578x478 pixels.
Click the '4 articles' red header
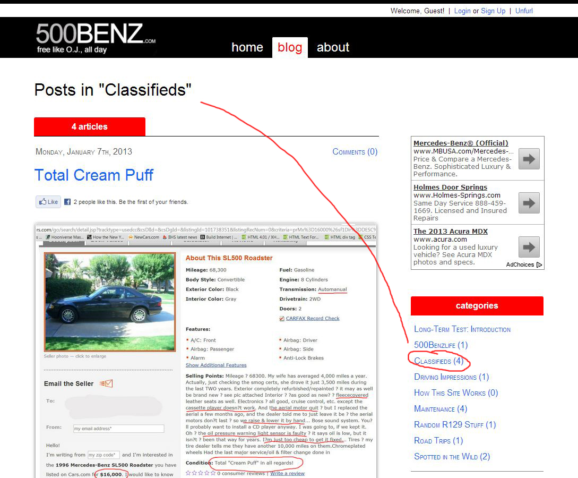click(90, 126)
